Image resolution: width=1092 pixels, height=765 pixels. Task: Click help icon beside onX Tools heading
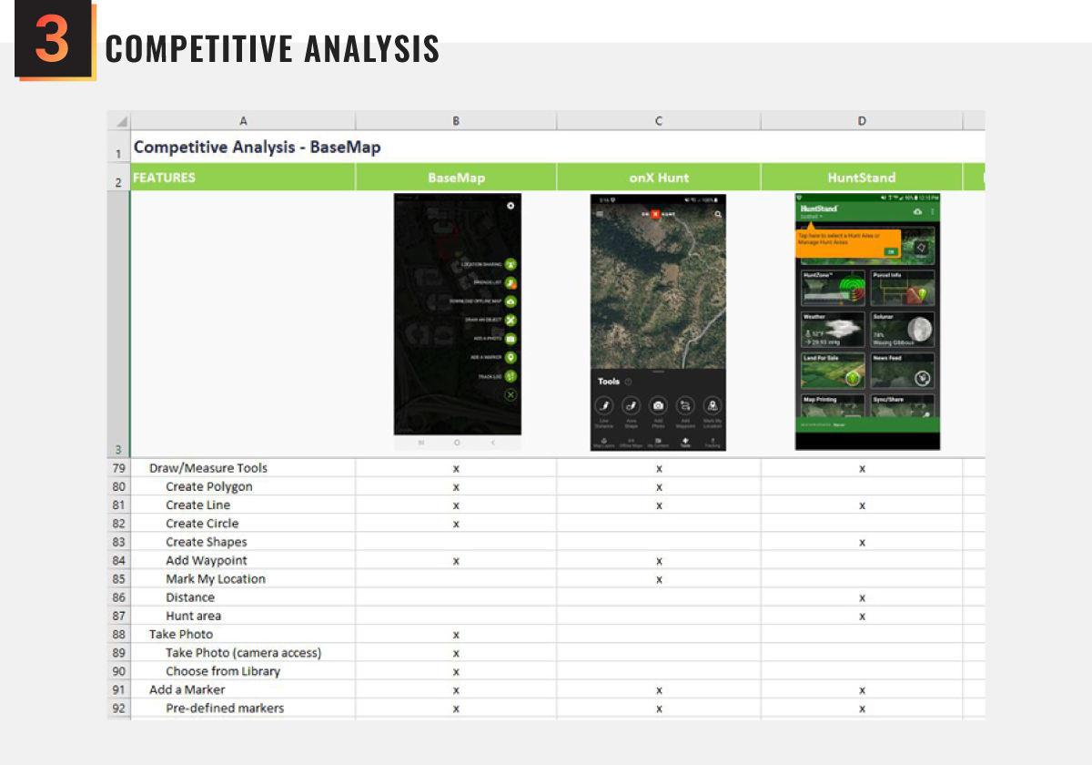click(628, 382)
